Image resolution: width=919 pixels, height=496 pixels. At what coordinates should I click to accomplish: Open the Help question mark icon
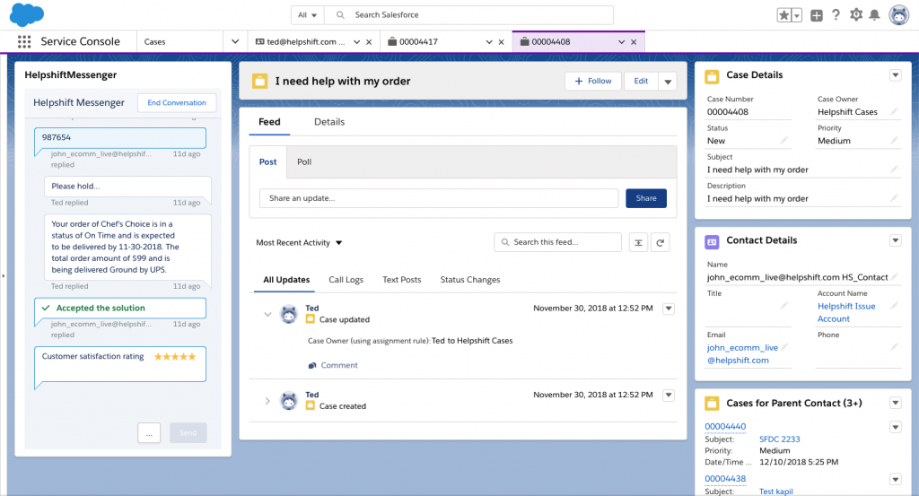tap(836, 15)
